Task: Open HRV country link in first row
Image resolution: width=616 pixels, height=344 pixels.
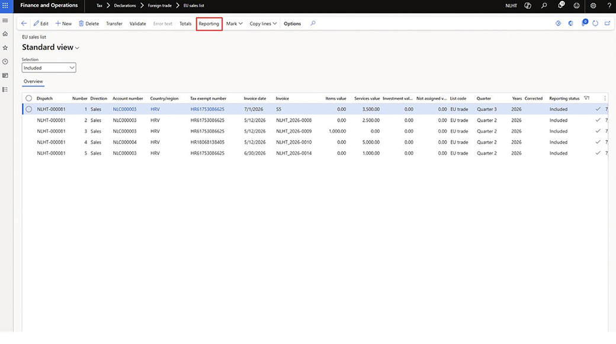Action: pyautogui.click(x=155, y=109)
